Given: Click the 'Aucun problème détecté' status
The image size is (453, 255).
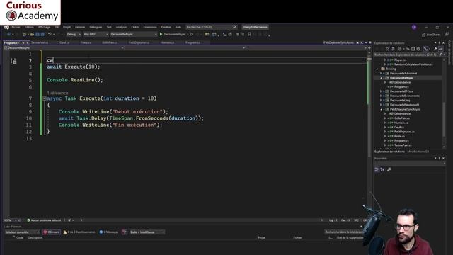Looking at the screenshot, I should pyautogui.click(x=45, y=220).
